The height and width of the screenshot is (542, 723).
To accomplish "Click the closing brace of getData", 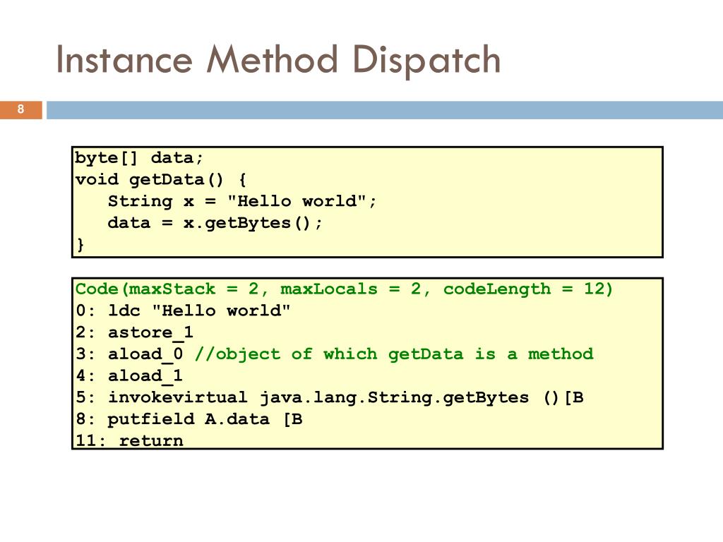I will pyautogui.click(x=80, y=244).
